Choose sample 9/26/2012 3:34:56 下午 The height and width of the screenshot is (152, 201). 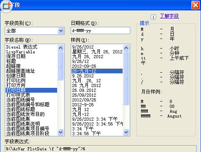tap(97, 124)
